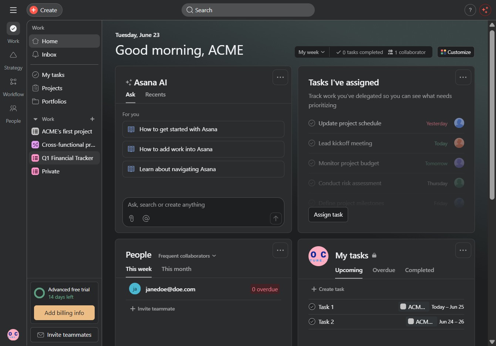The width and height of the screenshot is (496, 346).
Task: Click the Assign task button
Action: click(328, 215)
